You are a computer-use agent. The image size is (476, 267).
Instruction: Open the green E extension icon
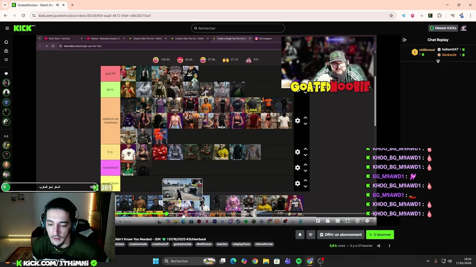pos(430,16)
